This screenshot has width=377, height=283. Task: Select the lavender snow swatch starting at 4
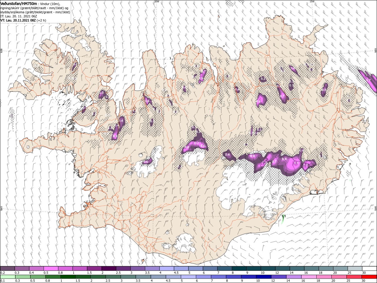click(x=166, y=269)
